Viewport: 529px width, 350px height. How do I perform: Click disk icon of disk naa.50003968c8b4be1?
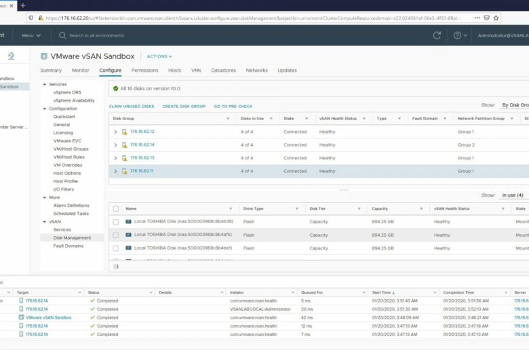tap(129, 248)
